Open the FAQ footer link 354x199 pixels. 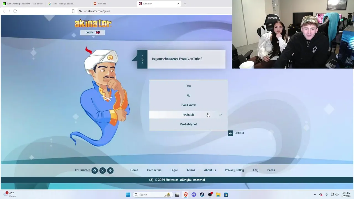pos(256,170)
